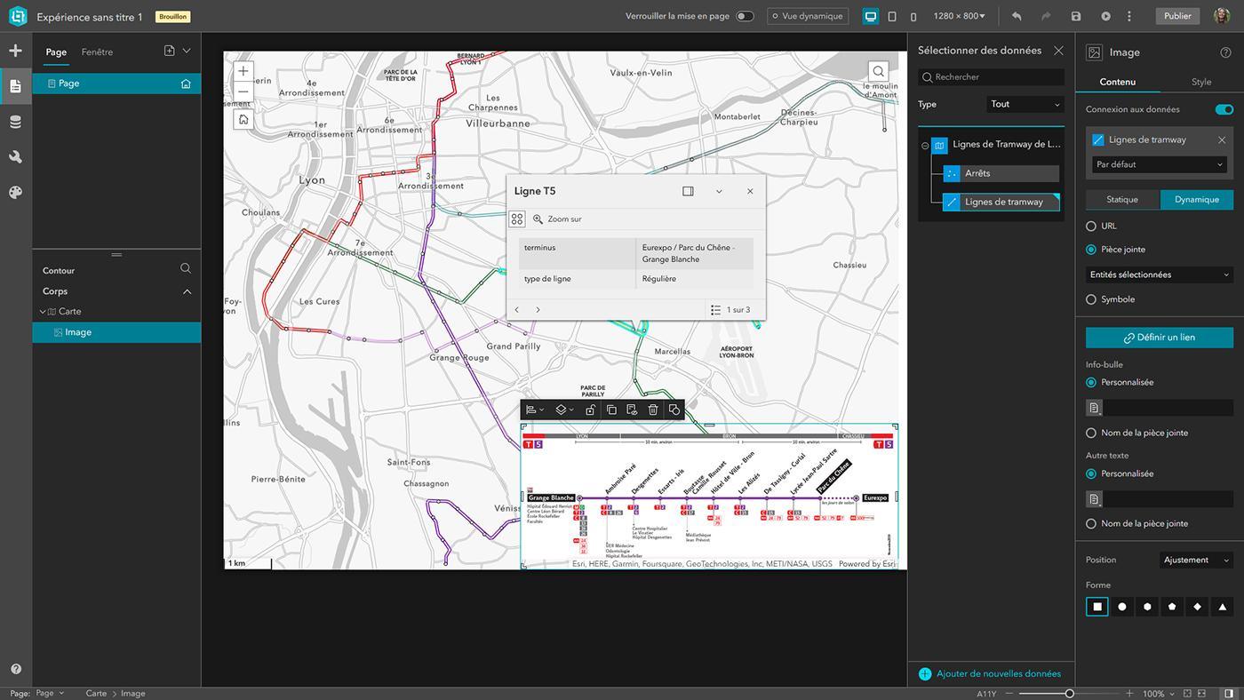Click the zoom level slider handle

click(x=1069, y=693)
